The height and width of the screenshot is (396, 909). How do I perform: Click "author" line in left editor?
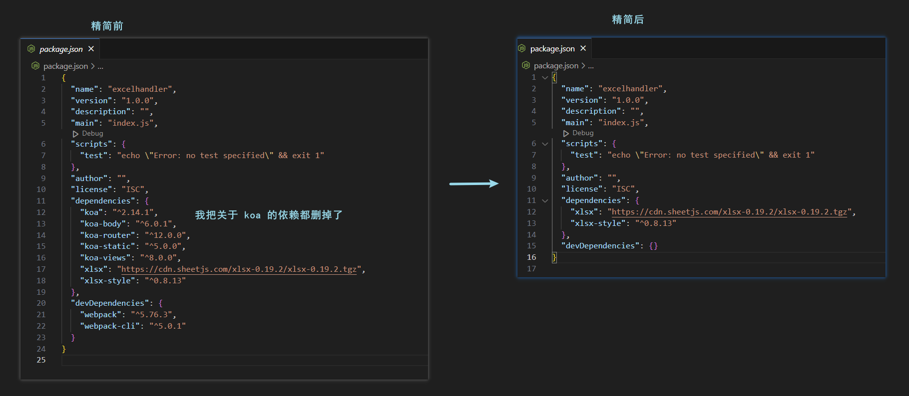pos(100,179)
